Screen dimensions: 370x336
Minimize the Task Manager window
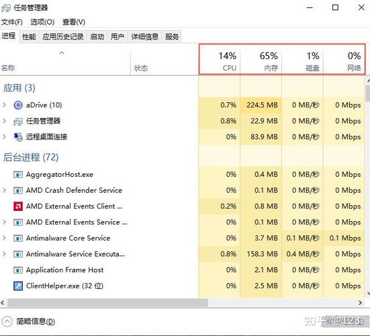pos(310,7)
